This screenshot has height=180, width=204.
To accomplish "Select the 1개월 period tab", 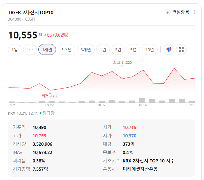I will [x=47, y=49].
